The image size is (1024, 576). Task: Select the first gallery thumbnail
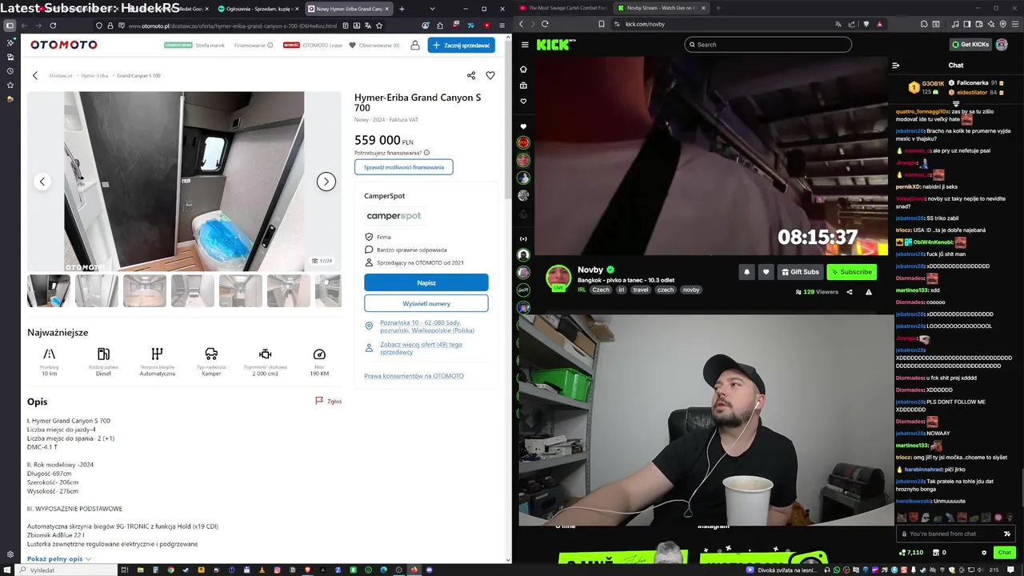(x=49, y=291)
